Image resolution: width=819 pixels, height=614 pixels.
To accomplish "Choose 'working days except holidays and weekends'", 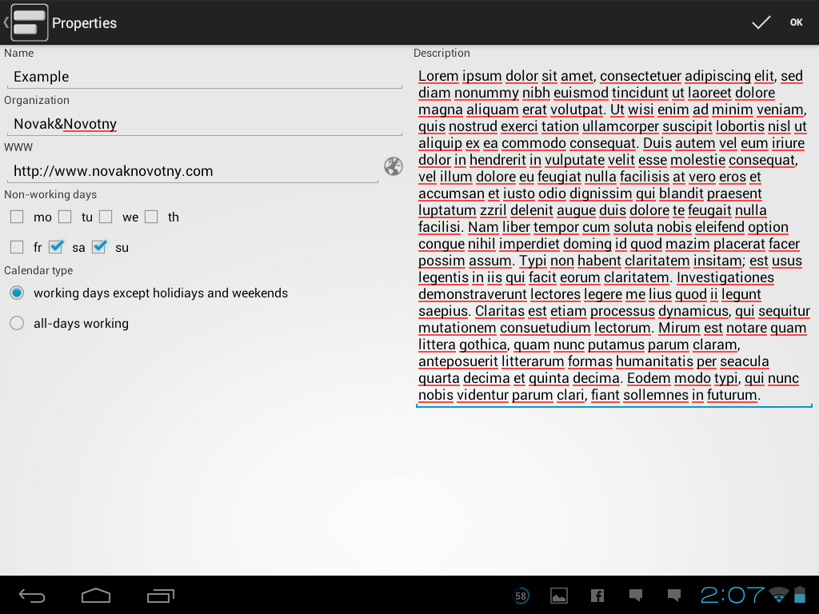I will tap(17, 293).
